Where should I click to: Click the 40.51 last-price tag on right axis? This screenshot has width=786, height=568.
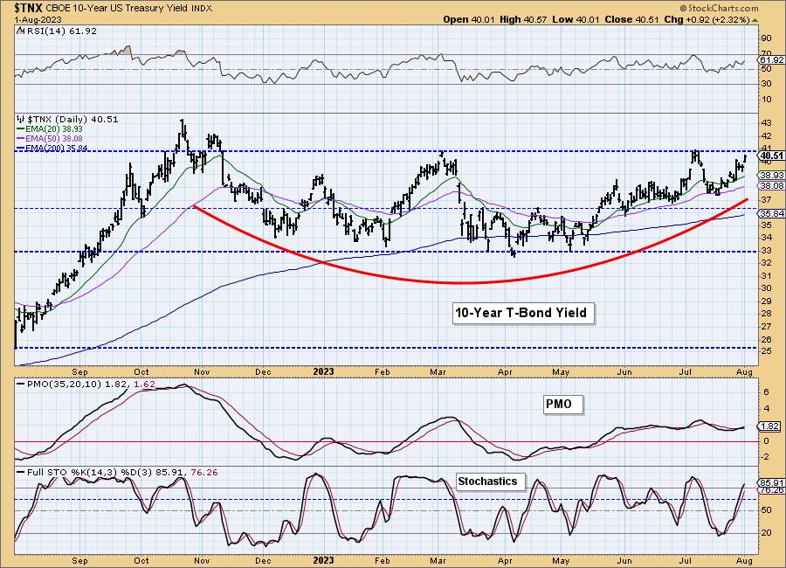click(x=771, y=156)
